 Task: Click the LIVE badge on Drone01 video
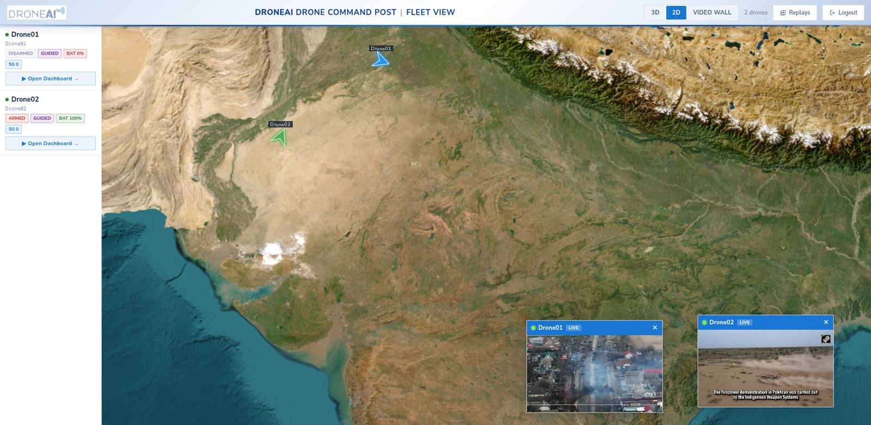(574, 328)
